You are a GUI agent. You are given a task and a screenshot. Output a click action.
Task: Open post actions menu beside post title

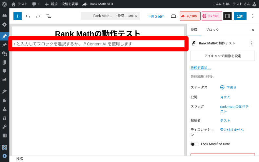pos(251,43)
